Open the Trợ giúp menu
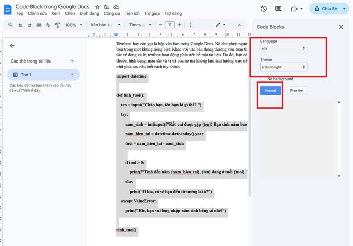The image size is (353, 246). point(152,13)
